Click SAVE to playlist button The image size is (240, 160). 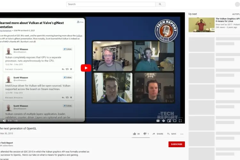coord(172,134)
